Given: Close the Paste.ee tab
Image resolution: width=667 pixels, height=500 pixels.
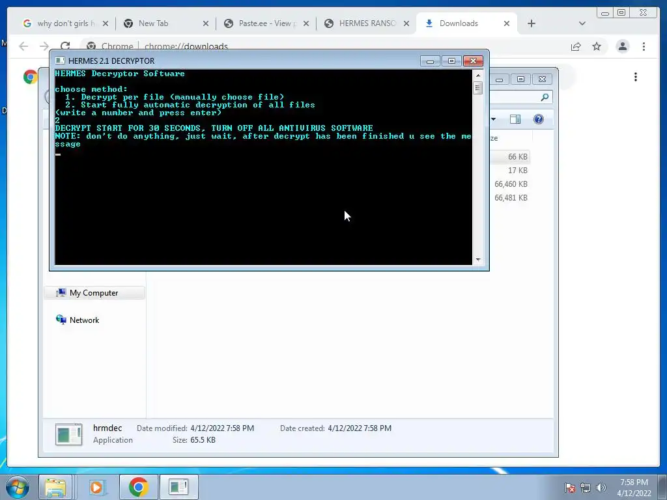Looking at the screenshot, I should [x=306, y=23].
